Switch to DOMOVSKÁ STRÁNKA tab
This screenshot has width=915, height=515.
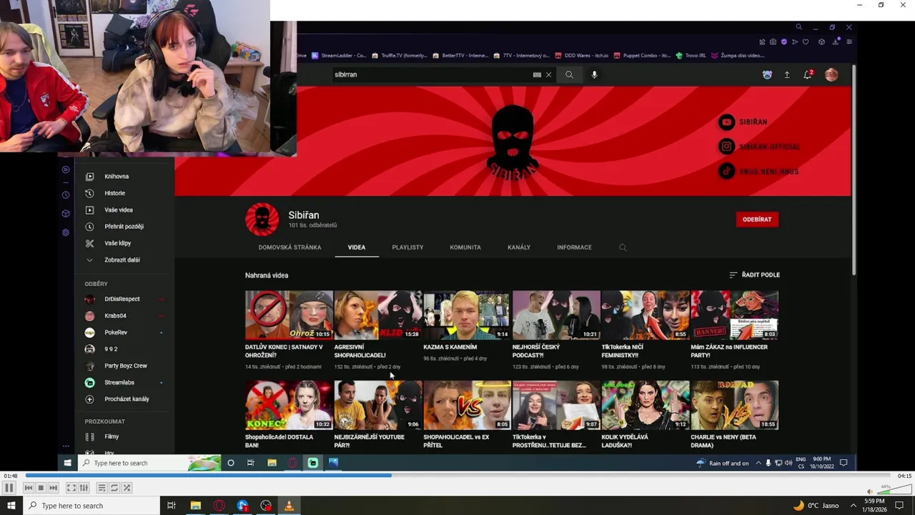click(x=290, y=247)
